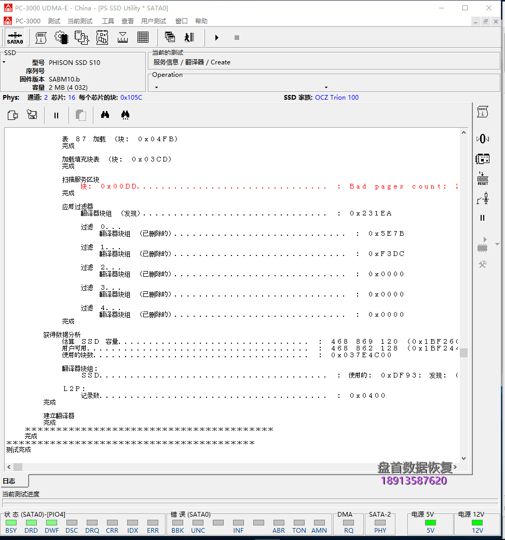Click the firmware version SABM10.b

[64, 79]
